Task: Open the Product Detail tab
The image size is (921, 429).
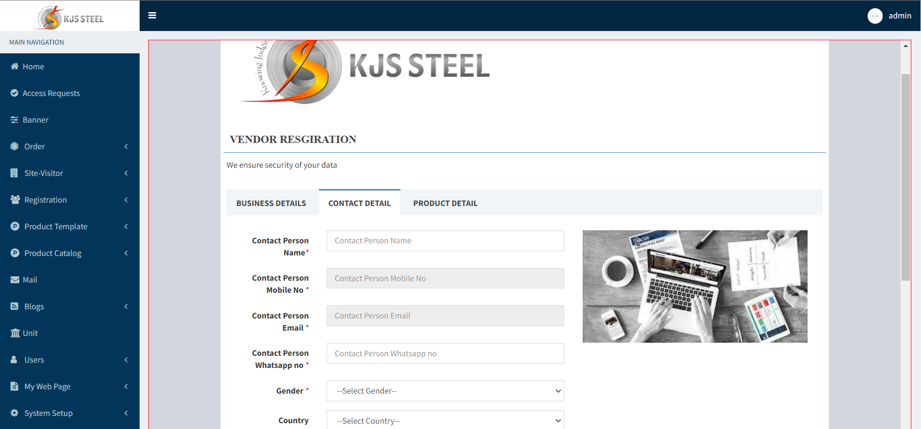Action: pyautogui.click(x=445, y=203)
